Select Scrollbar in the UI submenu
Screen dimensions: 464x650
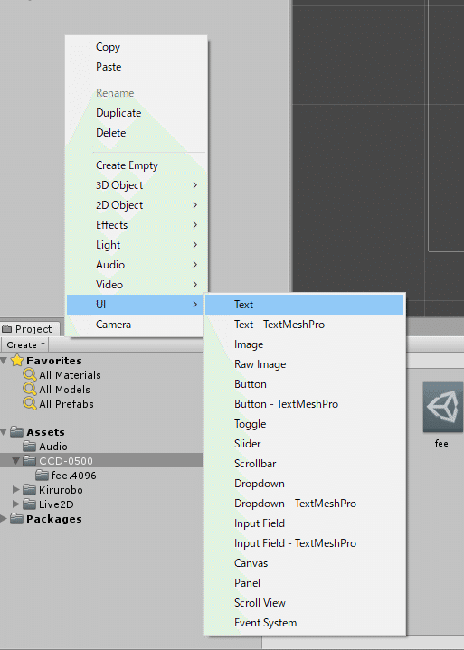(x=304, y=464)
